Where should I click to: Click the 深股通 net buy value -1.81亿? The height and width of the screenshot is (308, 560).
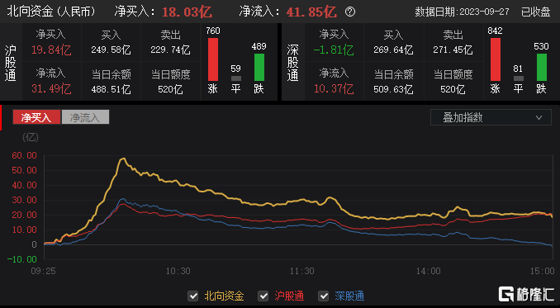coord(334,50)
